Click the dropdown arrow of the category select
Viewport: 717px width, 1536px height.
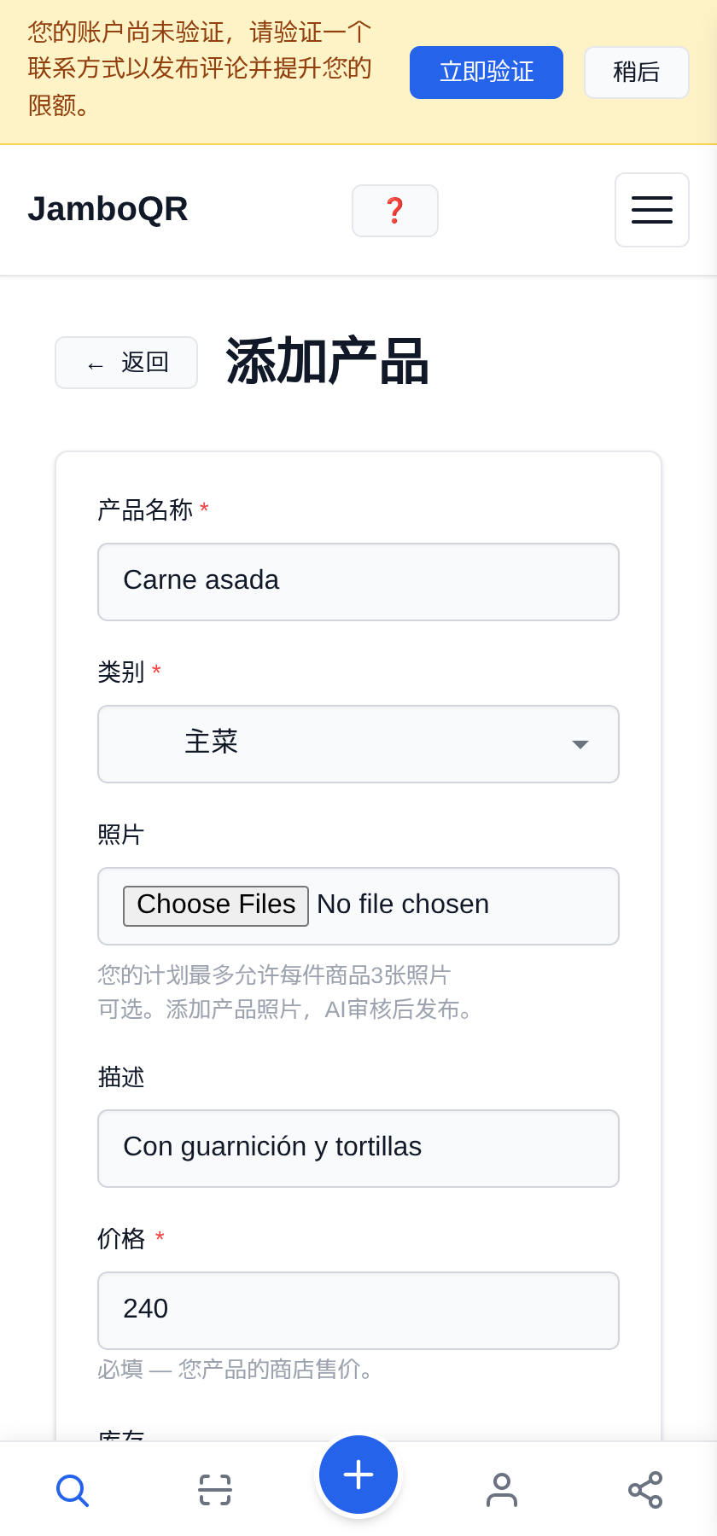(x=580, y=744)
